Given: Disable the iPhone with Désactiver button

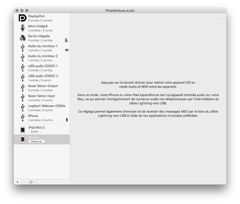Looking at the screenshot, I should 37,141.
